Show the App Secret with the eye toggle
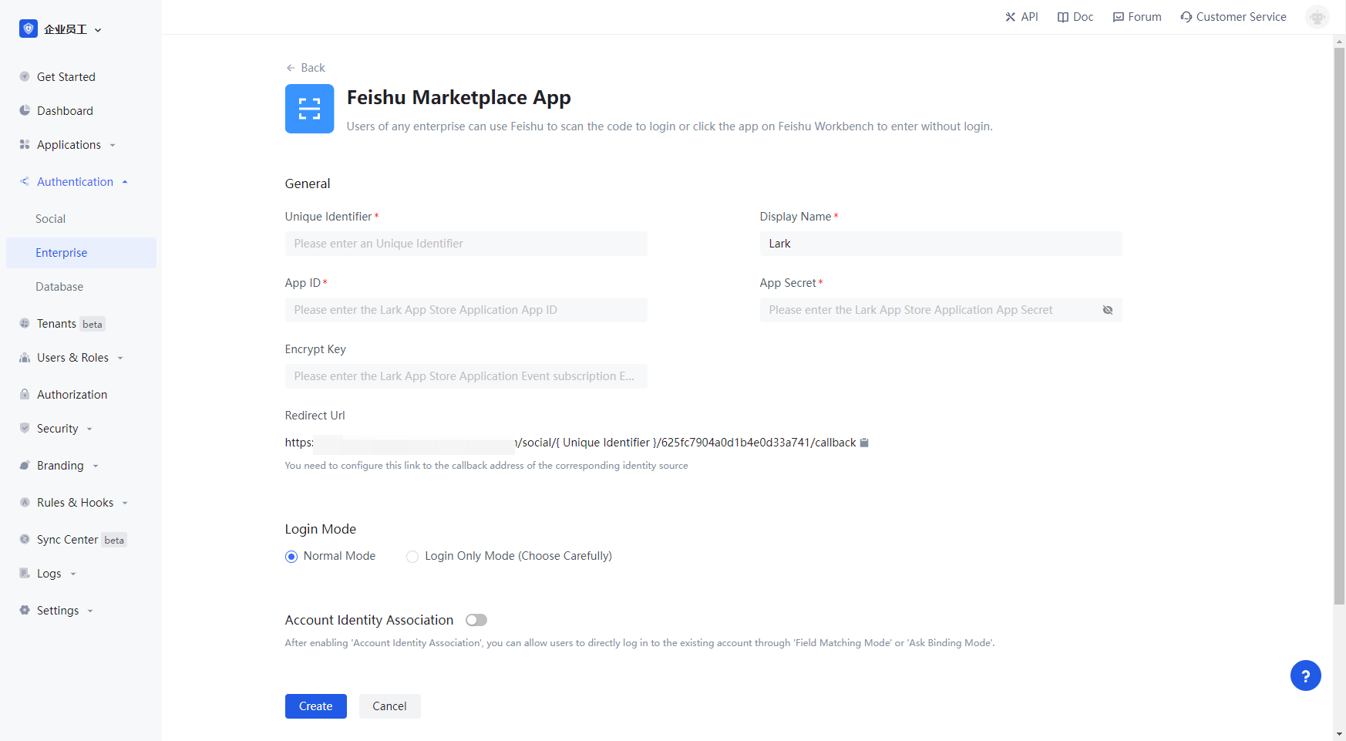This screenshot has width=1346, height=741. [x=1108, y=309]
